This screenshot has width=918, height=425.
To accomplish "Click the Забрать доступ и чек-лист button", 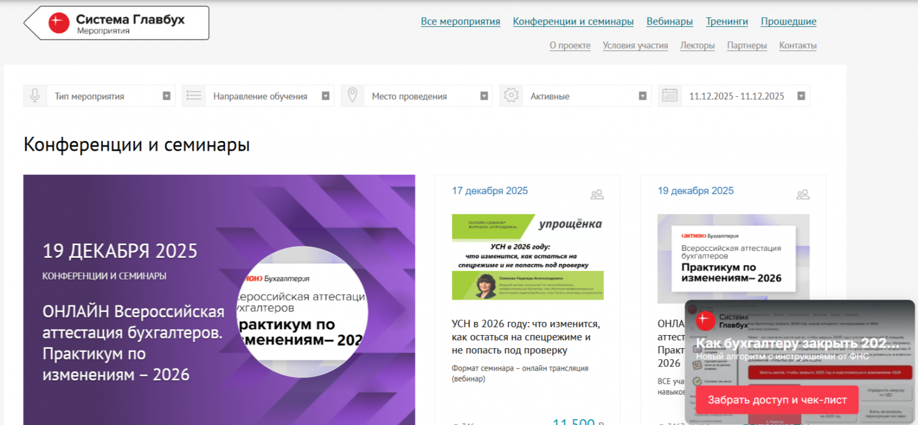I will 777,400.
